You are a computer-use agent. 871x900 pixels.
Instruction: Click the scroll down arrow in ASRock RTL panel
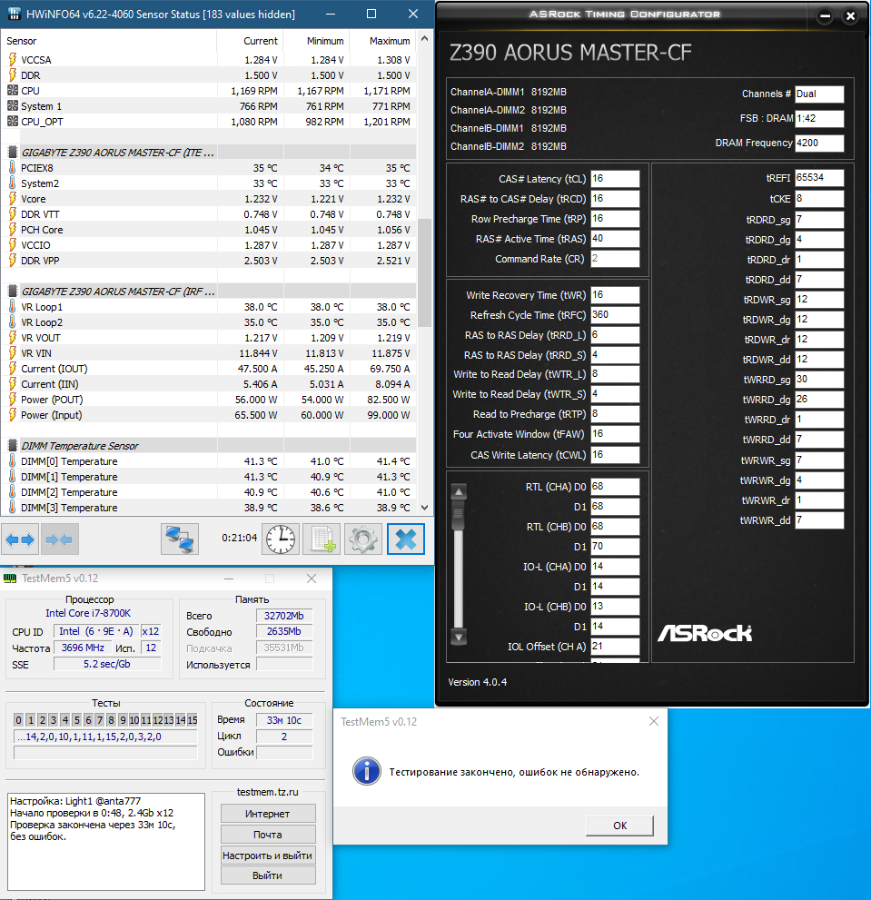tap(458, 637)
